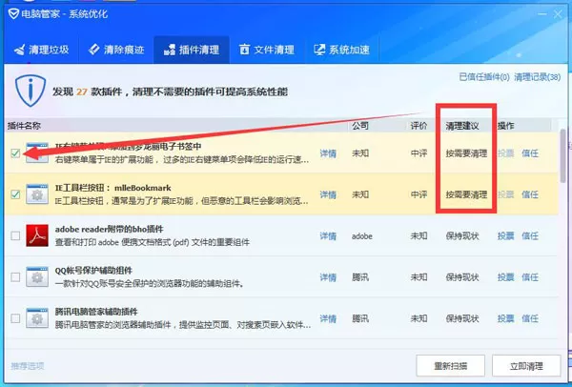Open the 已信任插件(0) link
Screen dimensions: 572x387
tap(484, 77)
